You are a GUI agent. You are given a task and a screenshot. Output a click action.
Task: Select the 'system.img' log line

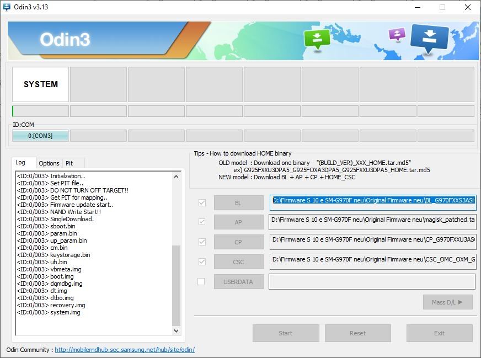click(49, 312)
